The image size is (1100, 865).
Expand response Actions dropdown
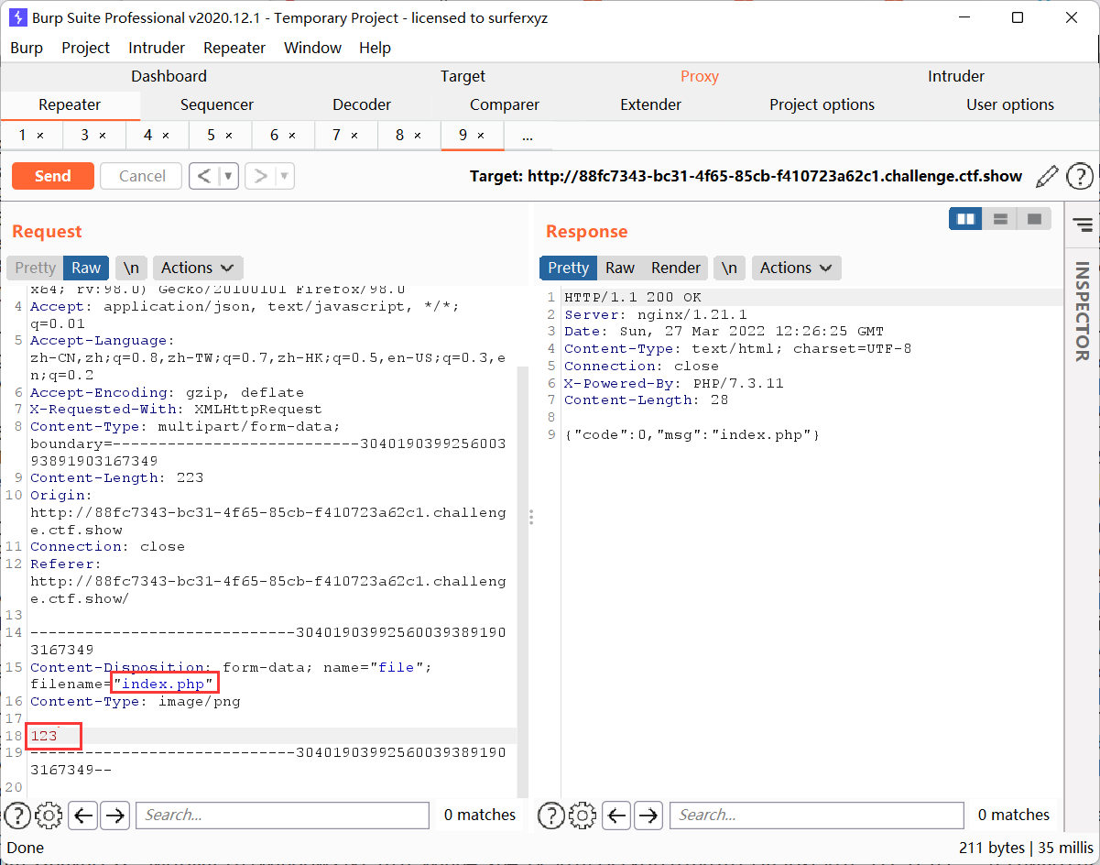tap(796, 268)
